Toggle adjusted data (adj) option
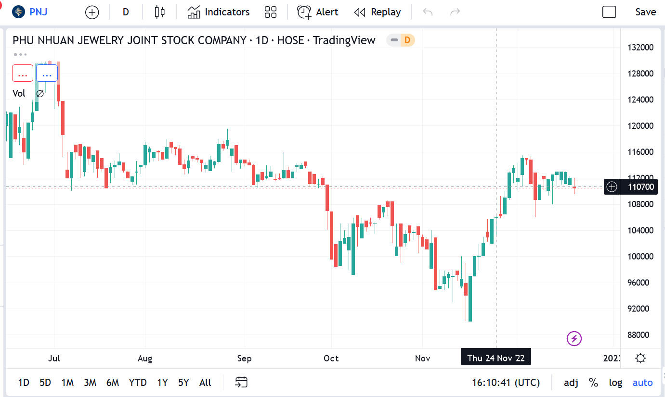Viewport: 665px width, 397px height. 571,383
